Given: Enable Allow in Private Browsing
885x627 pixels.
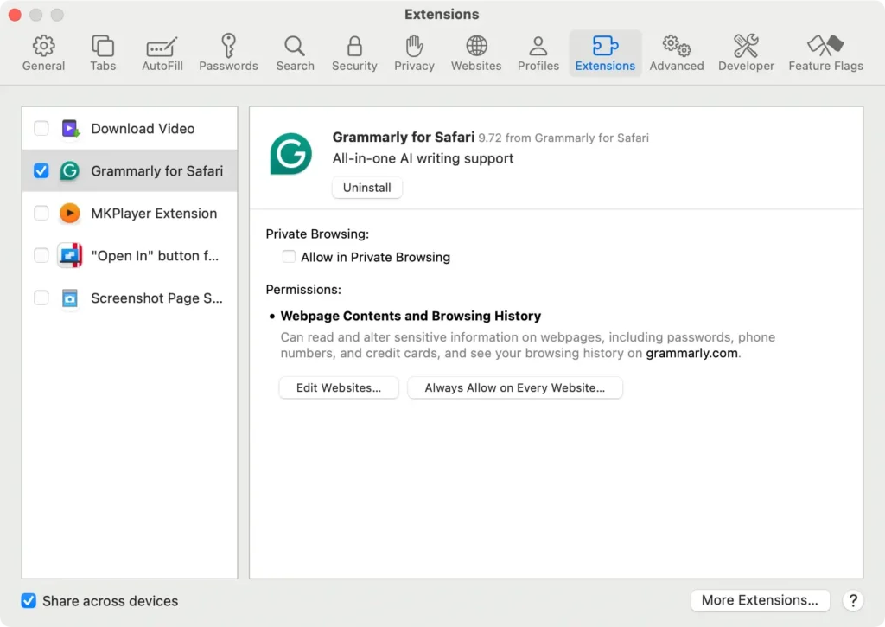Looking at the screenshot, I should pyautogui.click(x=288, y=257).
